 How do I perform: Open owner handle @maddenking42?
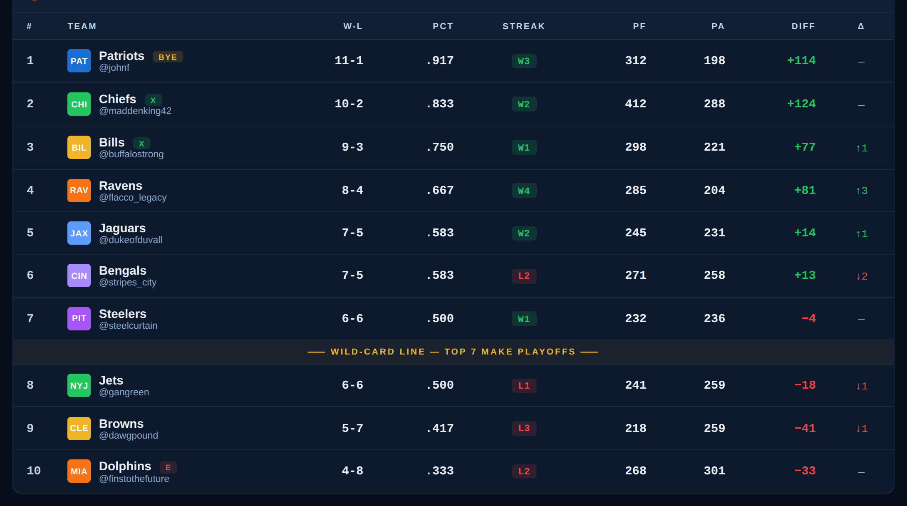click(135, 111)
